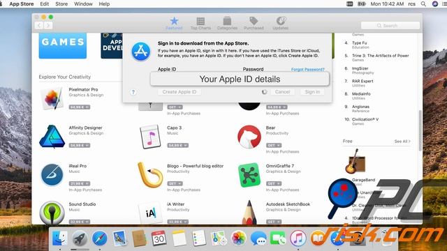447x251 pixels.
Task: Open Reminders from the dock
Action: (x=198, y=238)
